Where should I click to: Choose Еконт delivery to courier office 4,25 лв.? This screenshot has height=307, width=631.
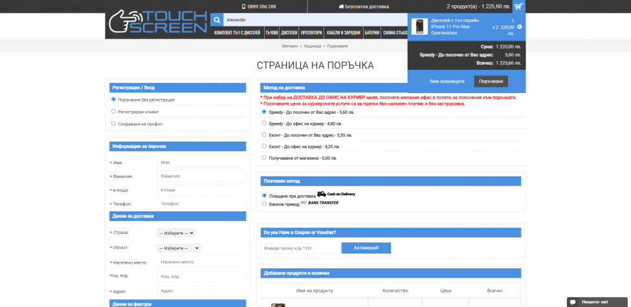[264, 146]
